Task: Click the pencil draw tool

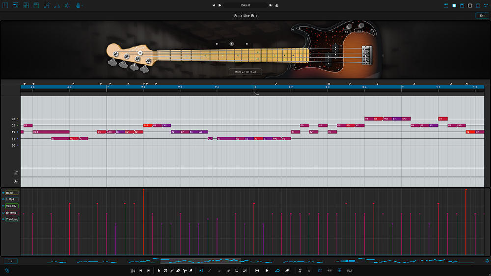Action: (x=171, y=271)
